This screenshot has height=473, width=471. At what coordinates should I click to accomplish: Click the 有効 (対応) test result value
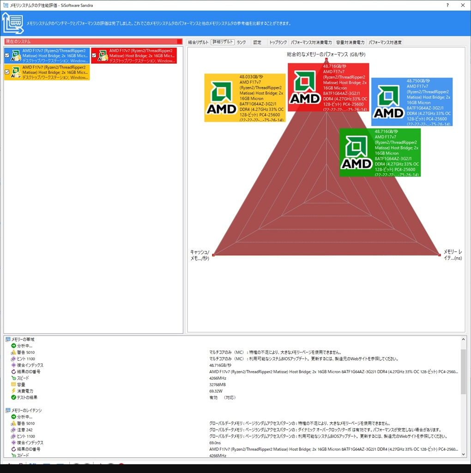click(x=222, y=398)
